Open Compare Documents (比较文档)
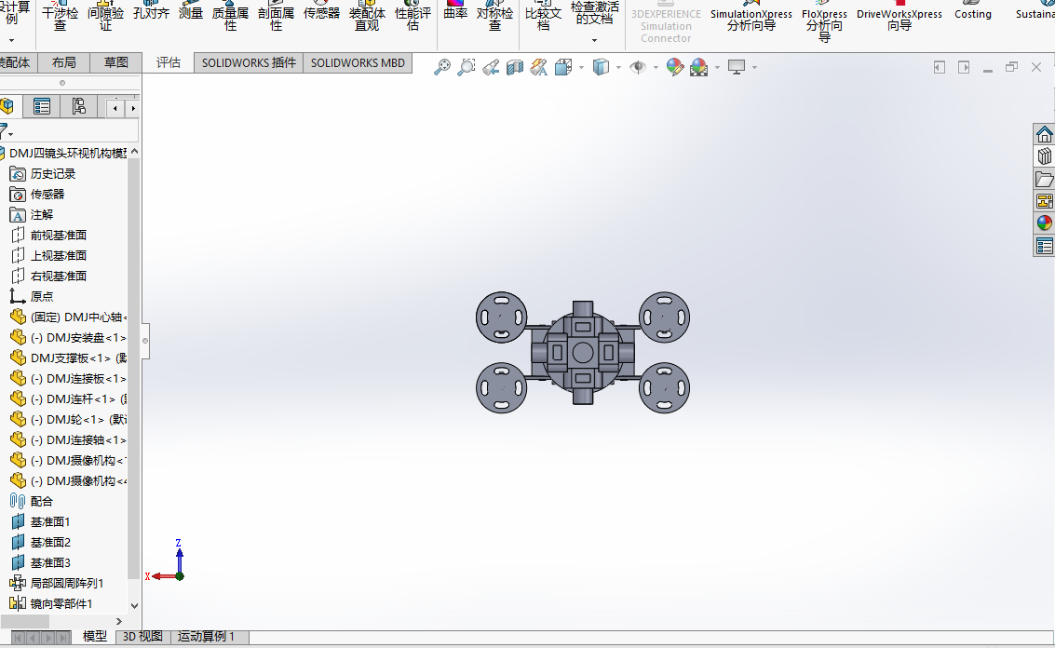This screenshot has width=1055, height=648. point(543,16)
